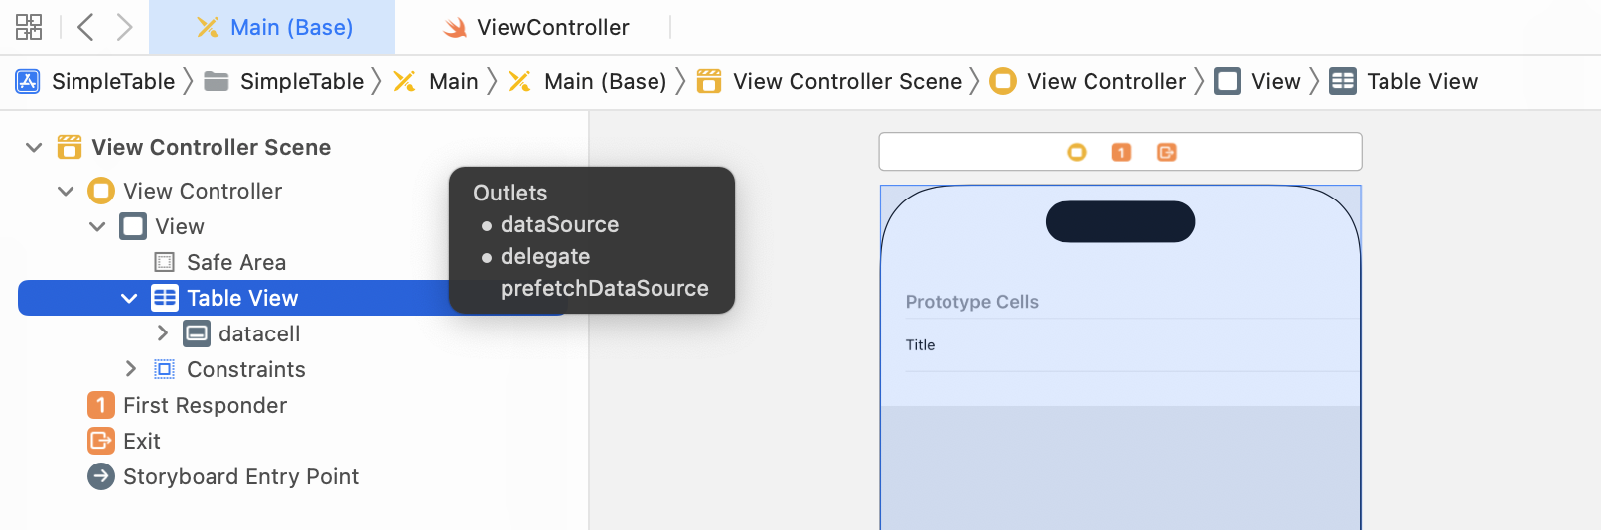Switch to the ViewController tab
Screen dimensions: 1601x530
pyautogui.click(x=535, y=27)
